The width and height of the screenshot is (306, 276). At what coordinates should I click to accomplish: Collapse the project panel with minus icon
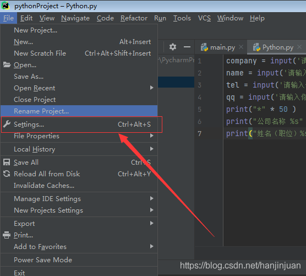click(187, 47)
